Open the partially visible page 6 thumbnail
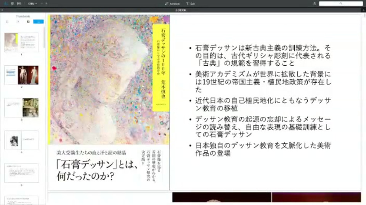 [21, 200]
